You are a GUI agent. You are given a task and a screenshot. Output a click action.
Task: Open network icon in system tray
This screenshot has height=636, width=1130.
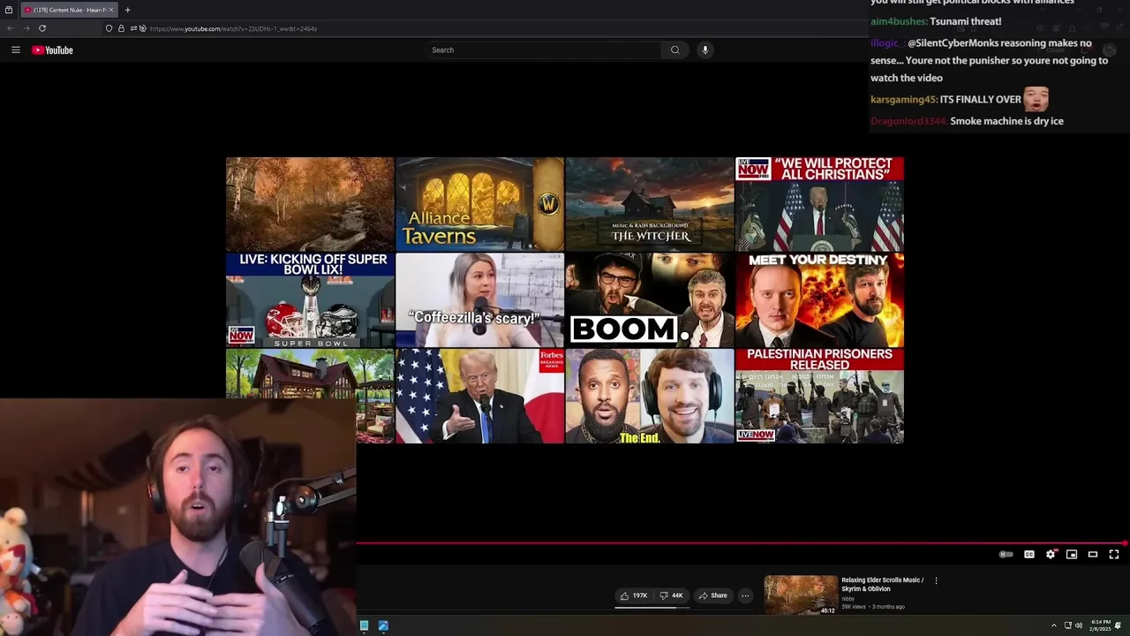click(1068, 625)
